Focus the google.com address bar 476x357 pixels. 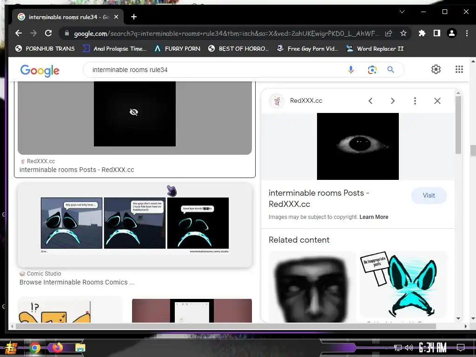click(226, 33)
